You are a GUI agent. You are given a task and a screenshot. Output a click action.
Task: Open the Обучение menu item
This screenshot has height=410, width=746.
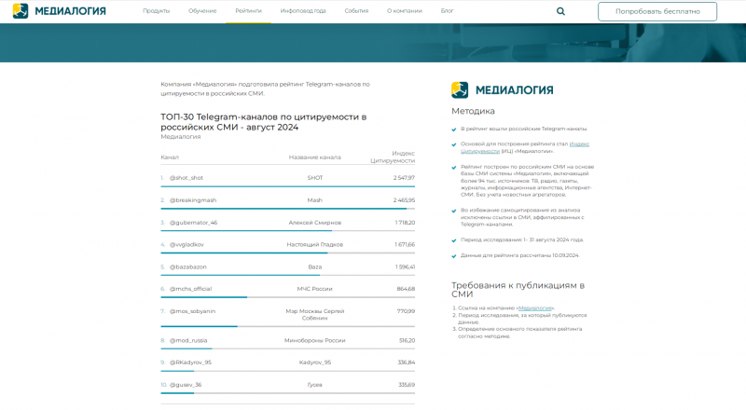202,11
